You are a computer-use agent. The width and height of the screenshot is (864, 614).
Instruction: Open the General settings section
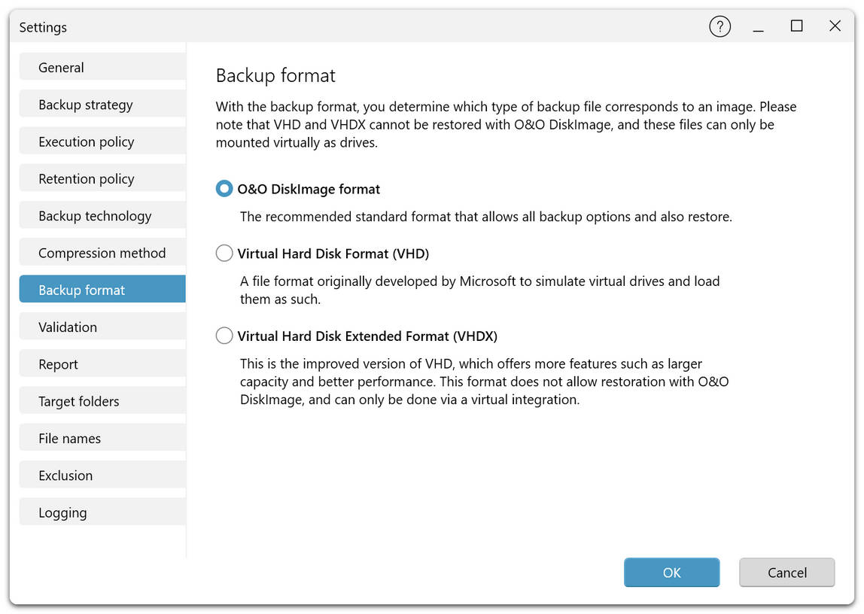pyautogui.click(x=102, y=67)
